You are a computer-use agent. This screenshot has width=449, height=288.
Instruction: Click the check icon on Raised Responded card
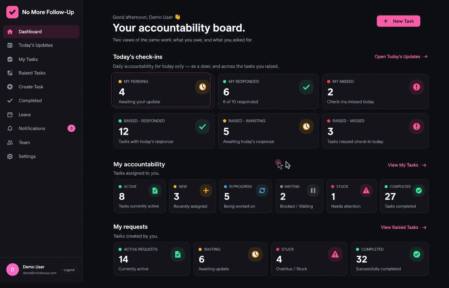click(x=203, y=127)
